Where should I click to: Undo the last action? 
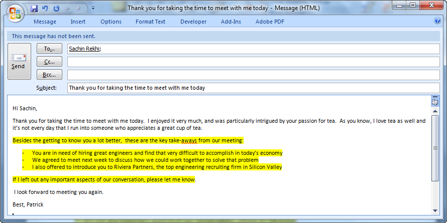(x=45, y=9)
